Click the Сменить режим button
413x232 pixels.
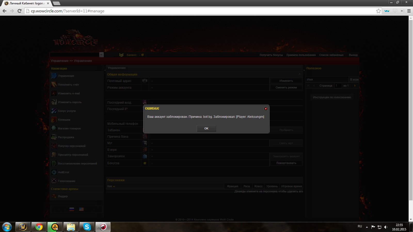coord(286,87)
